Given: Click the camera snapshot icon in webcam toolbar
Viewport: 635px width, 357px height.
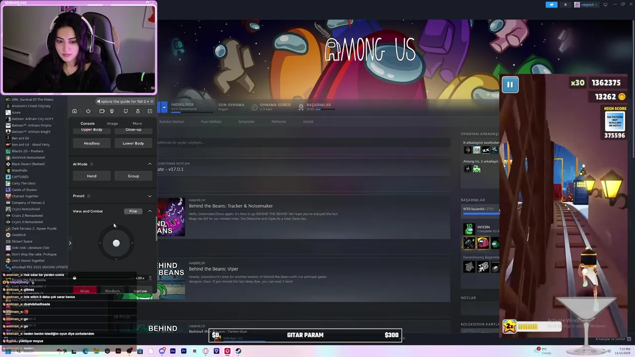Looking at the screenshot, I should [x=74, y=111].
